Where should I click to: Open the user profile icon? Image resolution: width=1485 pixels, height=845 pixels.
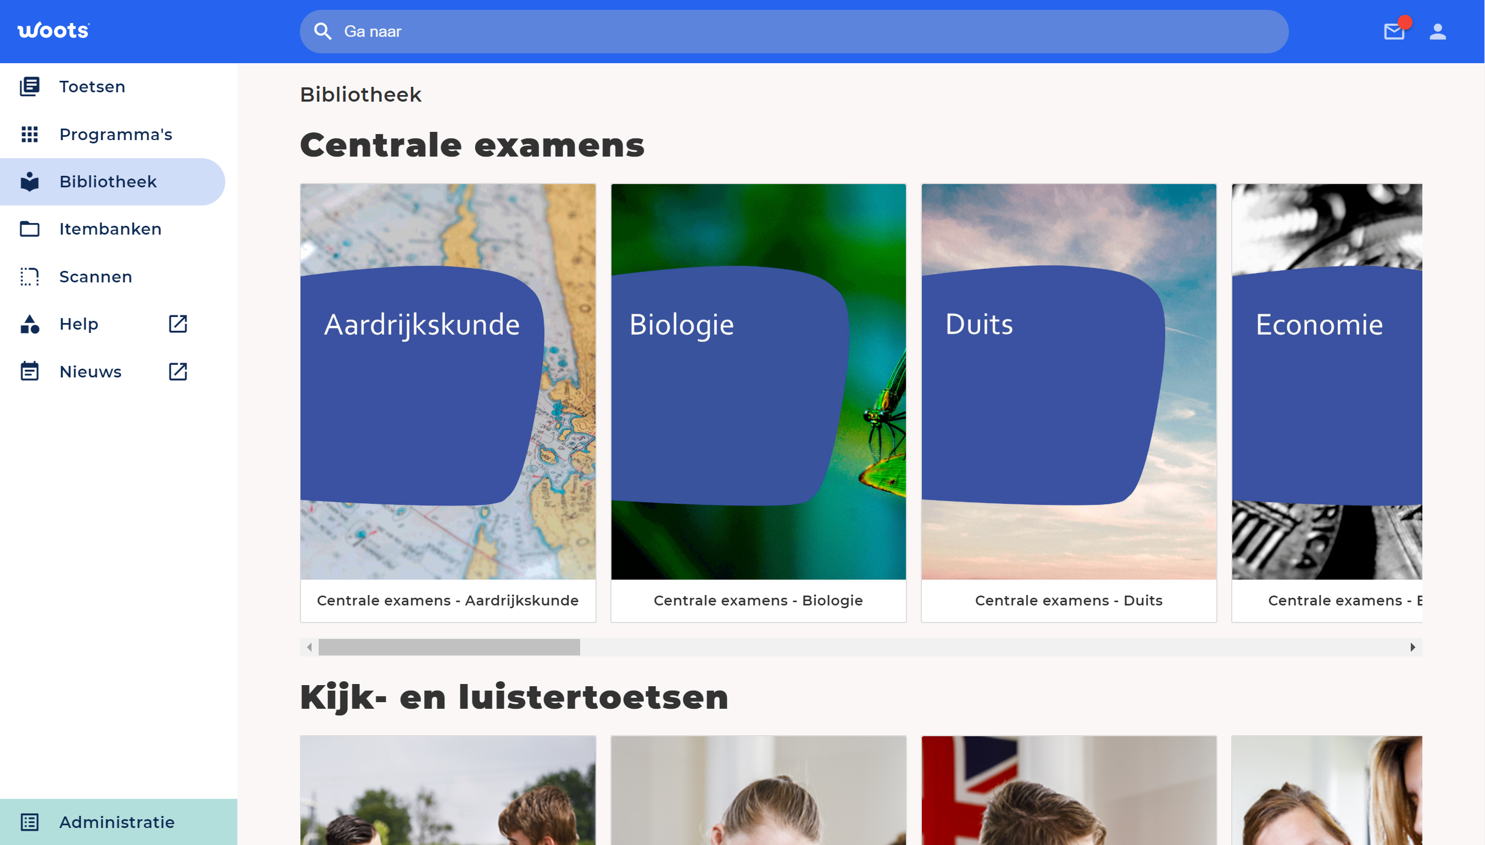point(1437,31)
